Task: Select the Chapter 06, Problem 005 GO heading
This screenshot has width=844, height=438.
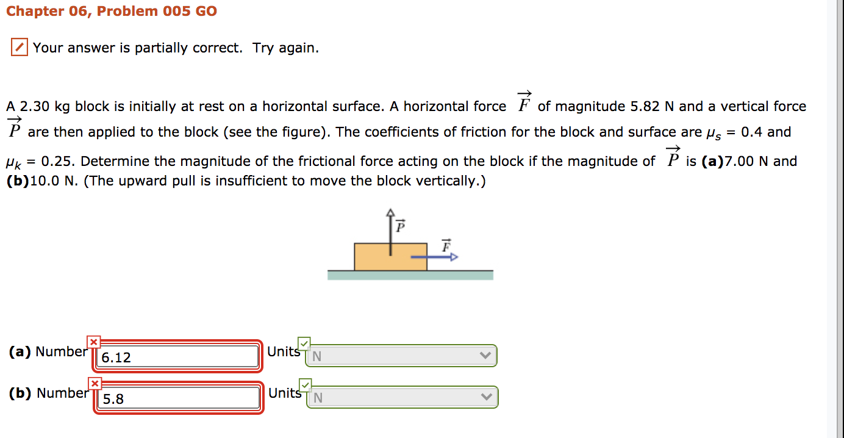Action: point(113,10)
